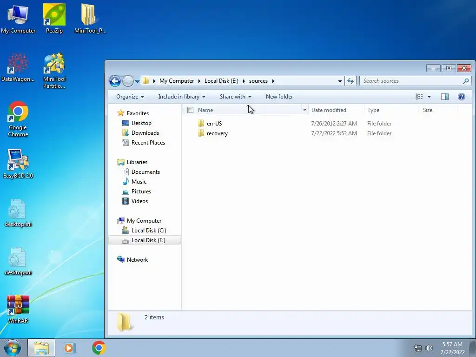
Task: Open Include in library menu
Action: click(x=182, y=97)
